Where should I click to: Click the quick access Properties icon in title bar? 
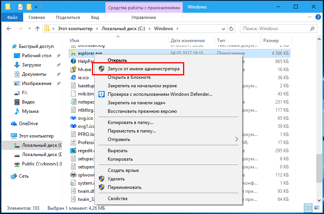pos(21,7)
